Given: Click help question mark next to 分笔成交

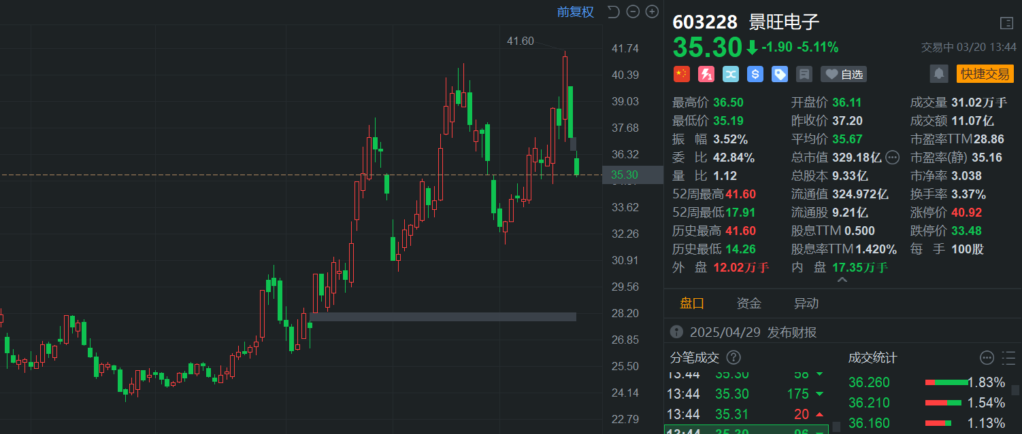Looking at the screenshot, I should (733, 357).
